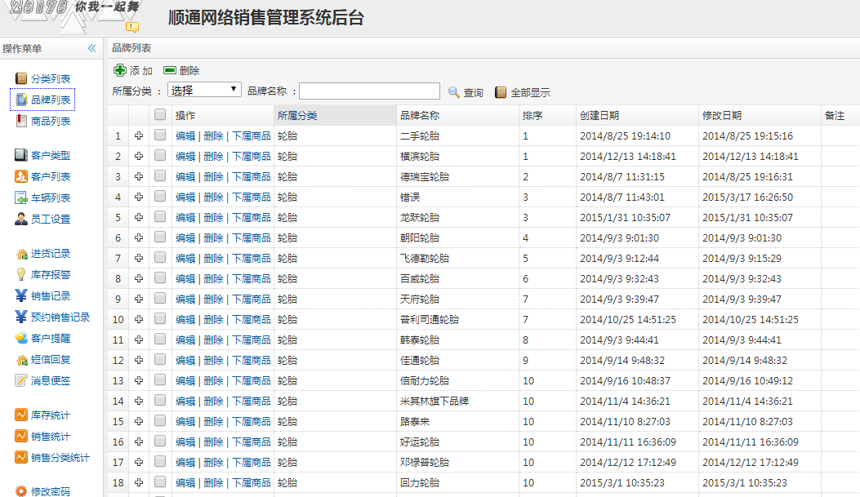Open Customer List (客户列表) sidebar icon
Viewport: 860px width, 497px height.
pos(21,176)
